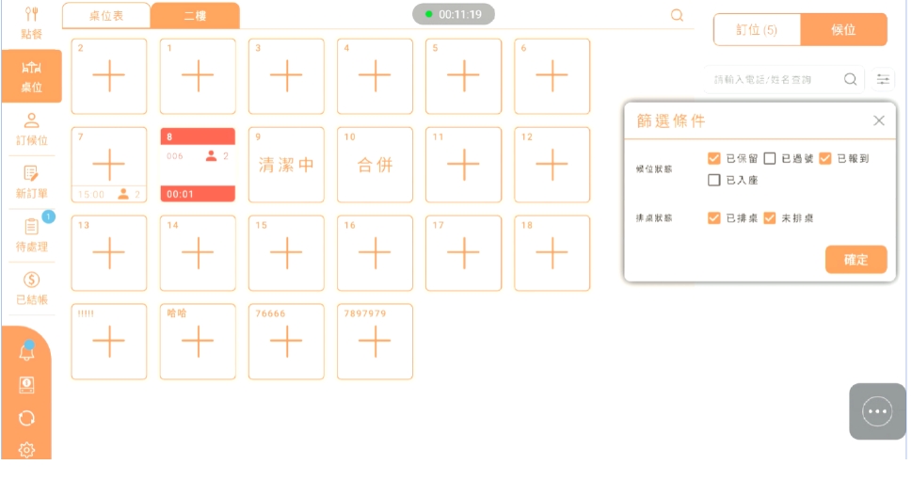This screenshot has width=912, height=497.
Task: Open the 已結帳 paid bills icon
Action: (x=31, y=287)
